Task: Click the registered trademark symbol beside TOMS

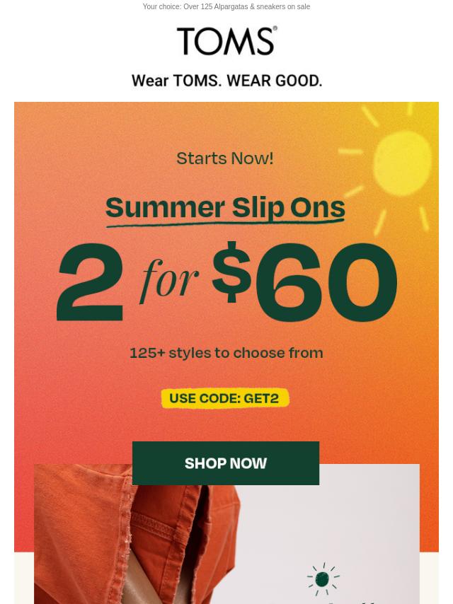Action: [x=275, y=28]
